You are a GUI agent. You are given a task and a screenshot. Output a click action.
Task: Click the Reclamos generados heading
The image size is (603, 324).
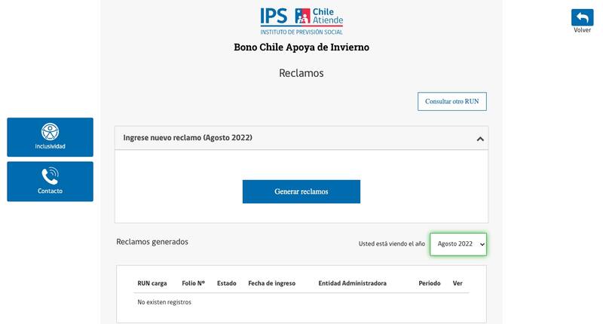(x=152, y=242)
